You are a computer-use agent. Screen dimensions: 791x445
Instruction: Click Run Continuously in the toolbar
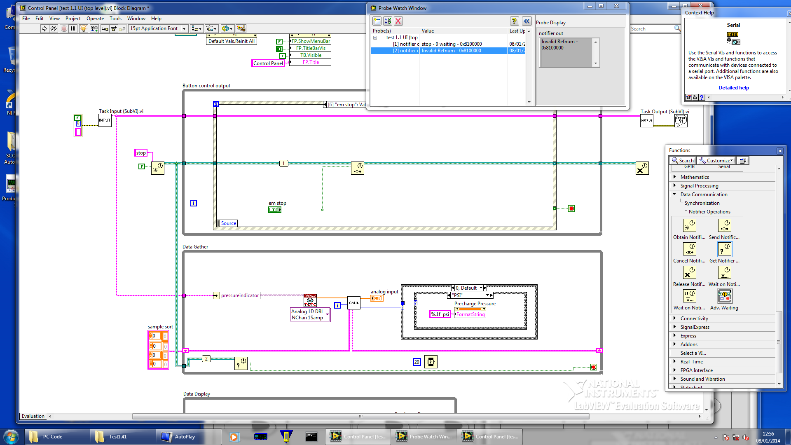(x=54, y=28)
